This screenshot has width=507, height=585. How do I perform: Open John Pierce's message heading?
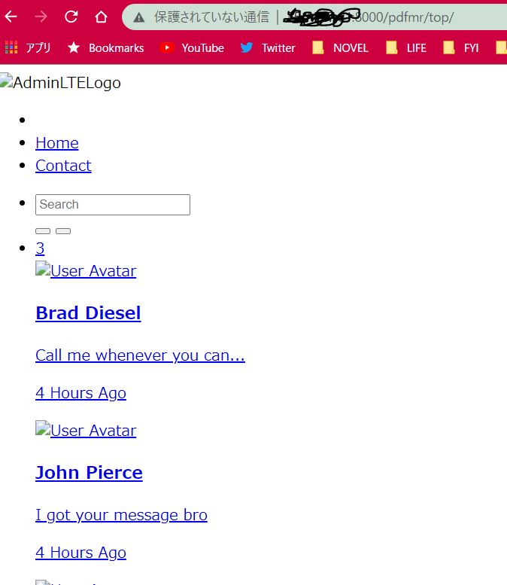pyautogui.click(x=89, y=473)
